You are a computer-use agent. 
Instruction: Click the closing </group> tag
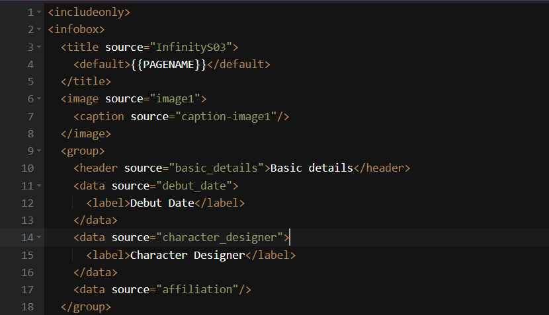coord(86,307)
